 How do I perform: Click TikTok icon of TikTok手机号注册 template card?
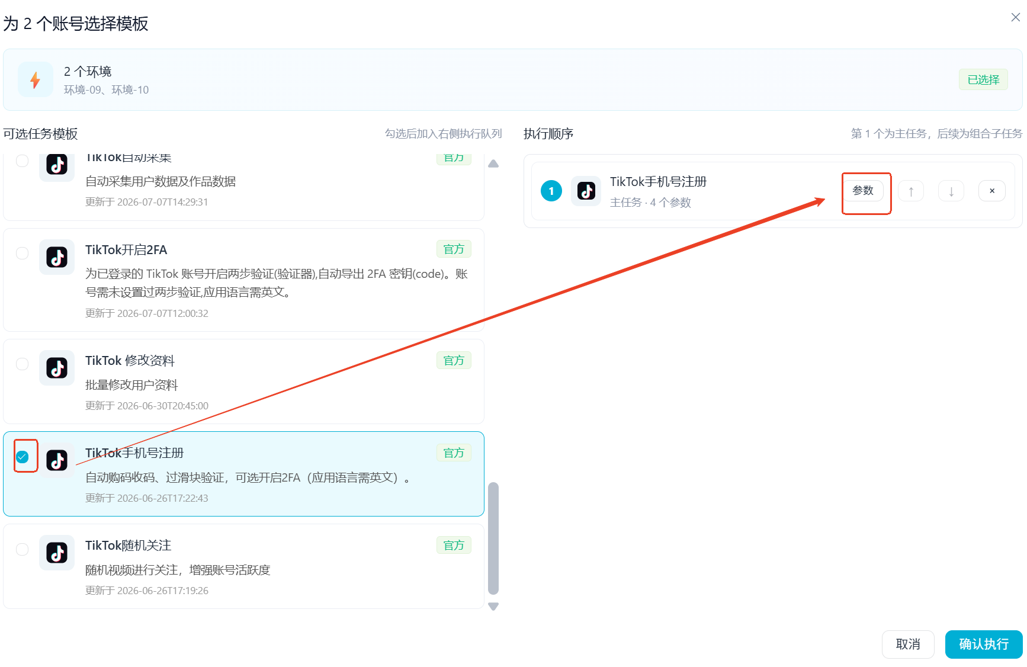click(x=57, y=460)
